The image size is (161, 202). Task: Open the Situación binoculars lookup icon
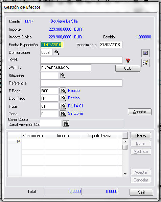coord(62,75)
